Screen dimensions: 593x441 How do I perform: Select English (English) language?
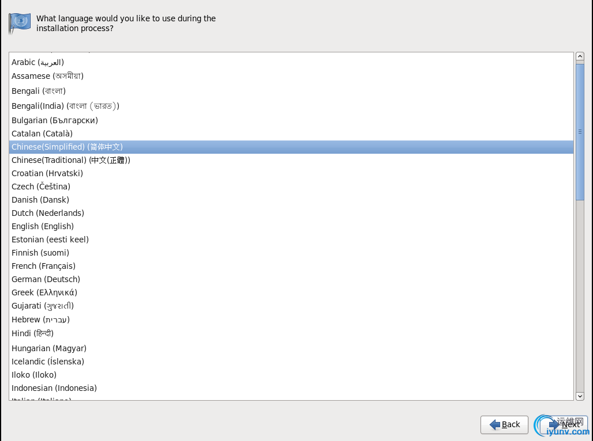pos(291,226)
